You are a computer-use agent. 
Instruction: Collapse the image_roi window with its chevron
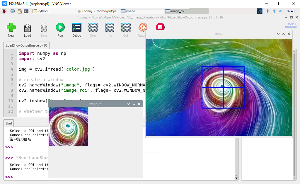[129, 104]
